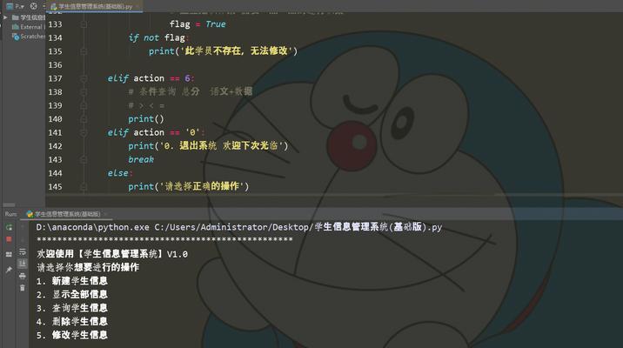Toggle fold marker at line 139
This screenshot has width=623, height=348.
84,105
